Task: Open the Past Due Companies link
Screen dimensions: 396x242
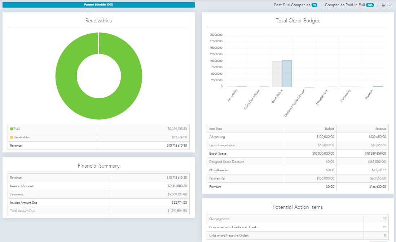Action: [x=292, y=5]
